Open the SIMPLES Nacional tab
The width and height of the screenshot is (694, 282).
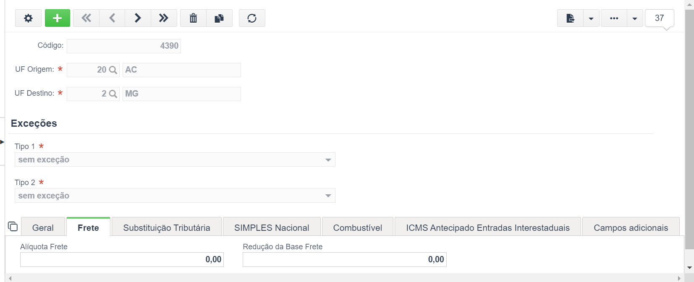coord(272,227)
